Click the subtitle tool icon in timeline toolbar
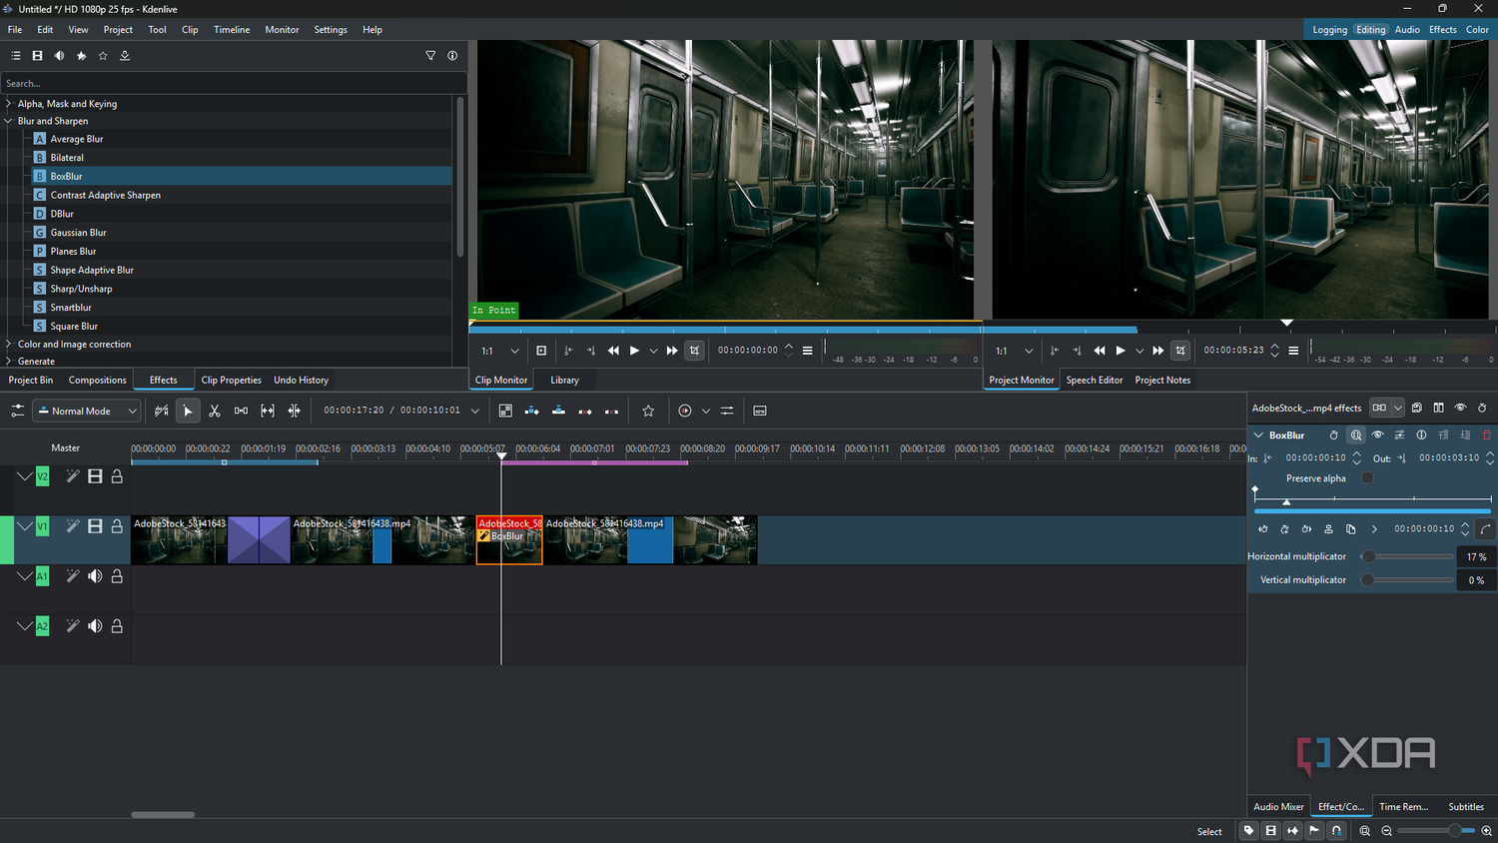 pos(760,411)
